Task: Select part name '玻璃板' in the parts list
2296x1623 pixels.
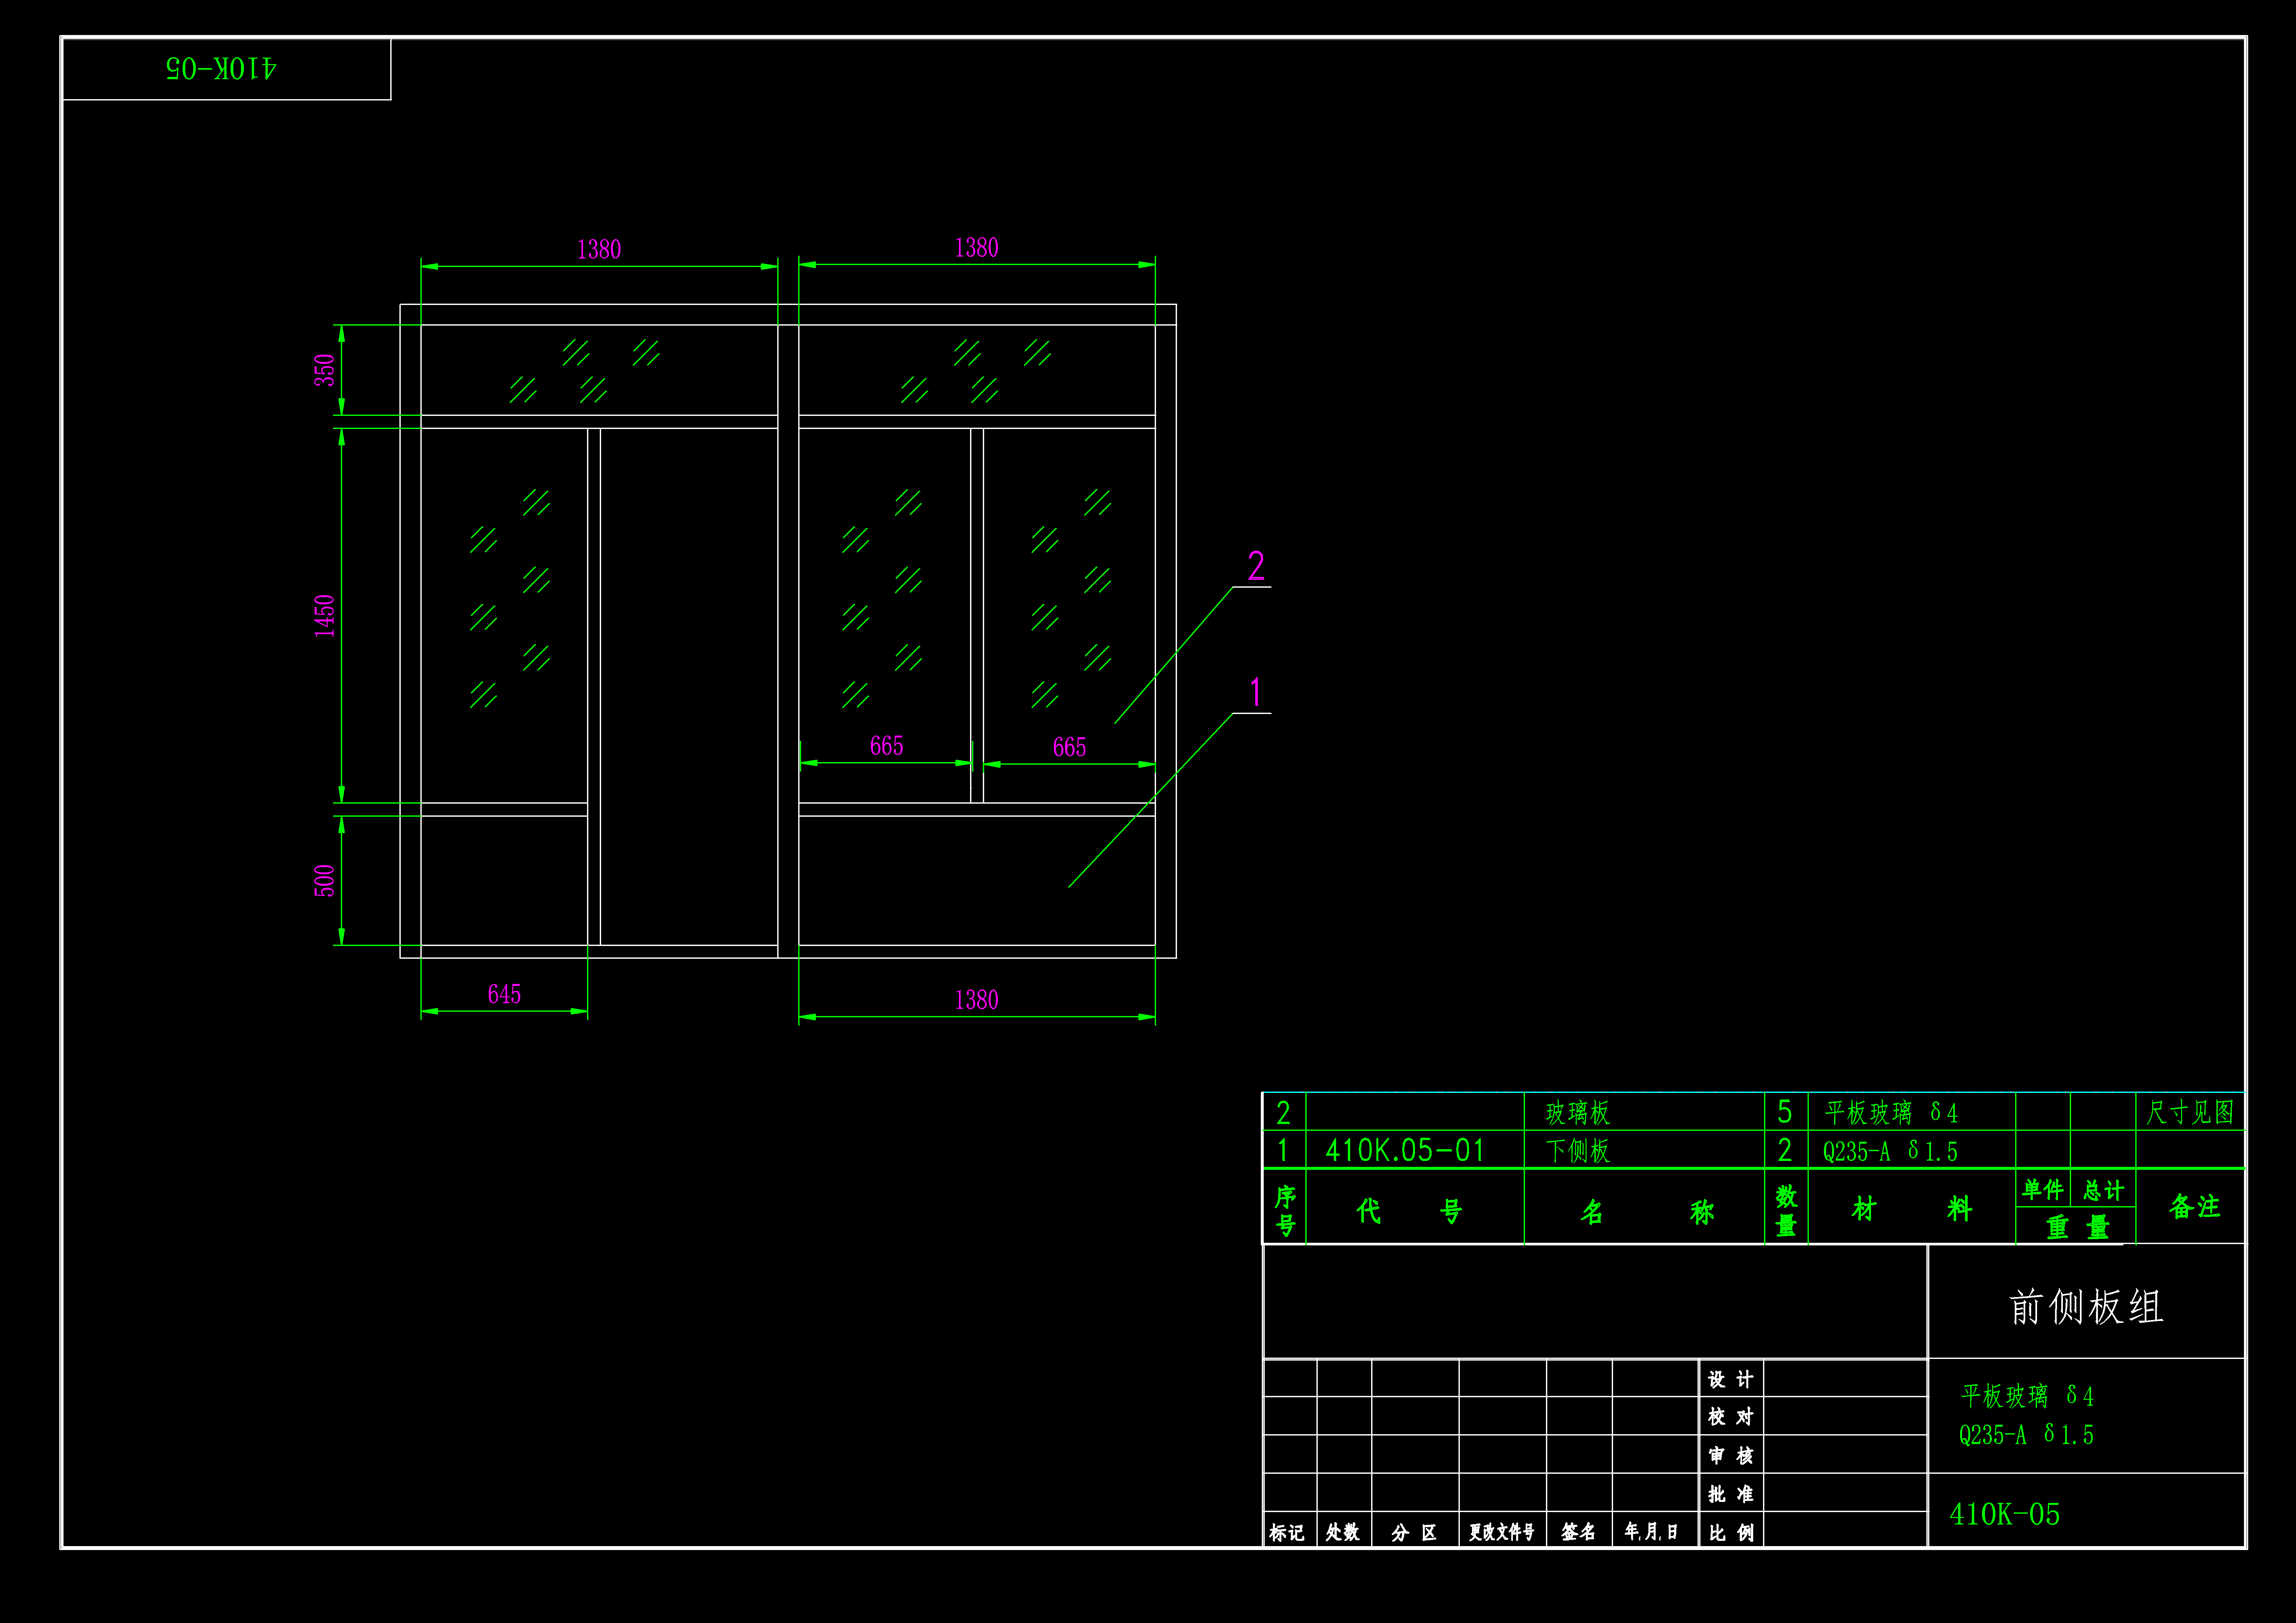Action: click(x=1578, y=1112)
